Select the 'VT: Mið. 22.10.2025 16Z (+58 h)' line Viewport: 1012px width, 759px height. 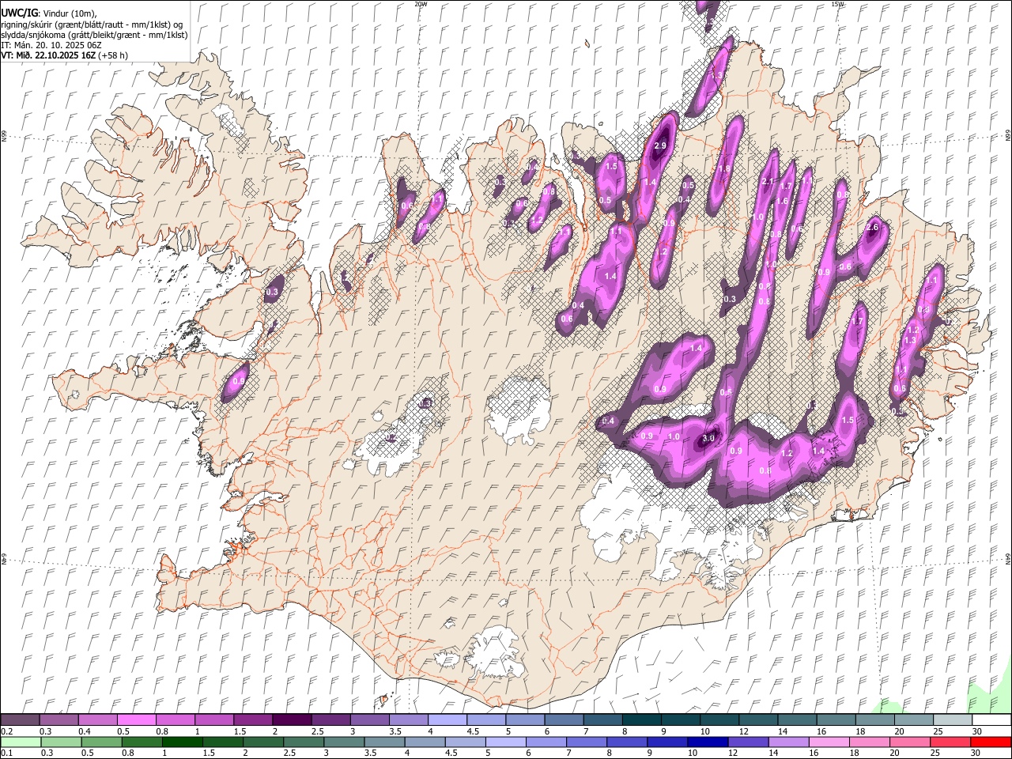65,55
